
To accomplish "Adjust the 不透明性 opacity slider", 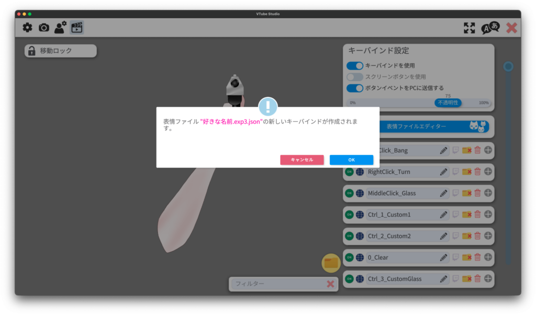I will 448,103.
